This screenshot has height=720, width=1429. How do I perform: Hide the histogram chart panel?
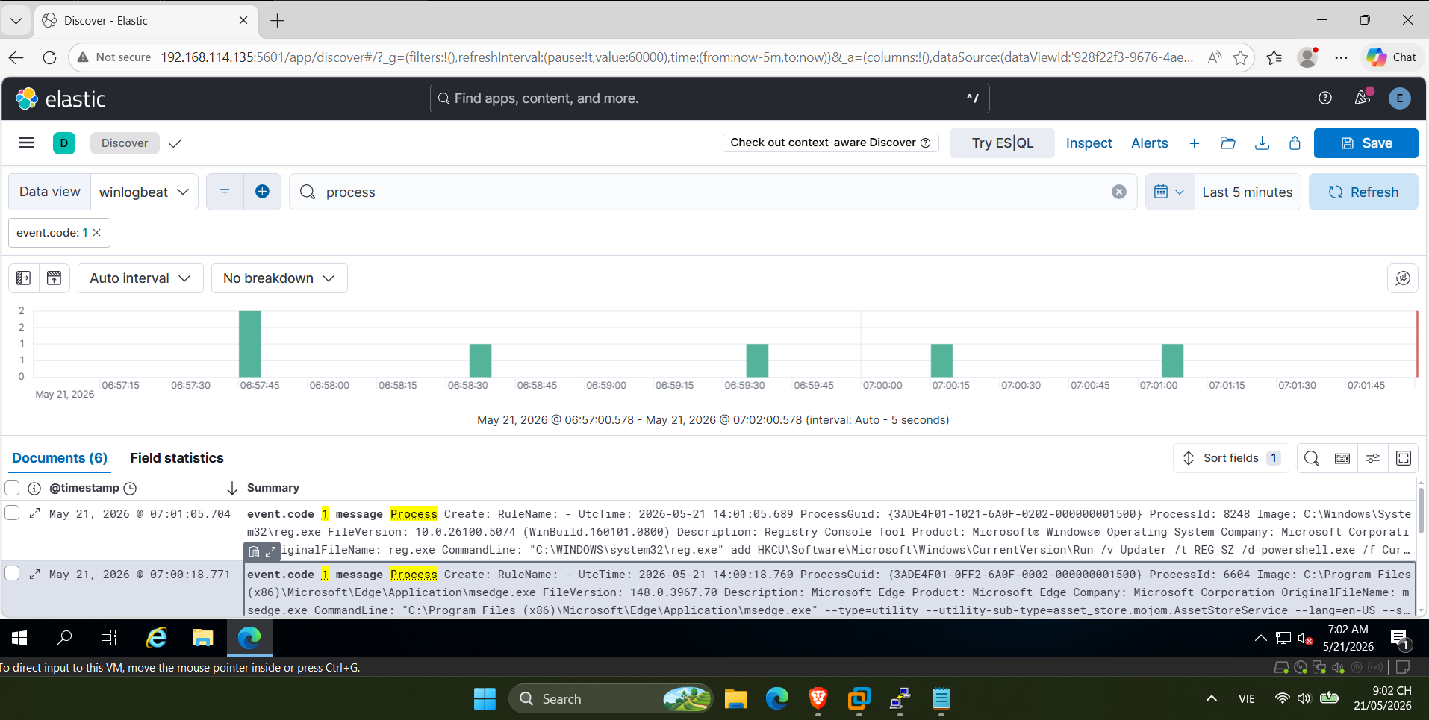click(x=54, y=278)
